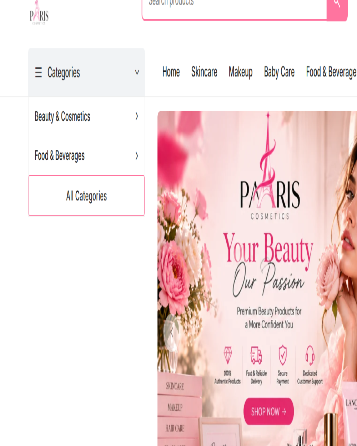Open the Skincare nav link
This screenshot has height=446, width=357.
[x=204, y=72]
